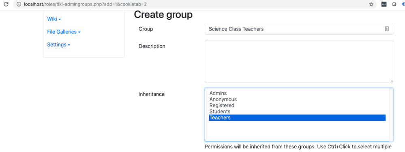Open the Settings dropdown menu

pos(59,45)
